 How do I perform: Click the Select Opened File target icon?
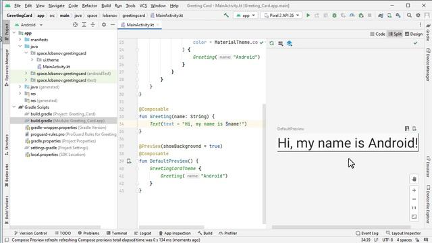pos(75,25)
